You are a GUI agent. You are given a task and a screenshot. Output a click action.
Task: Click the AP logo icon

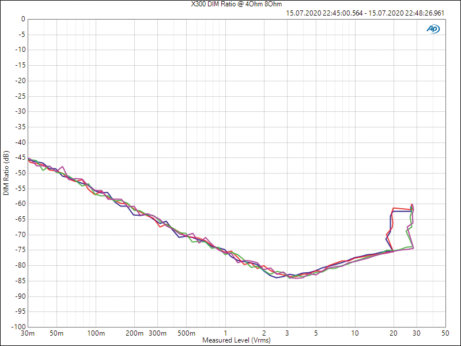[433, 29]
